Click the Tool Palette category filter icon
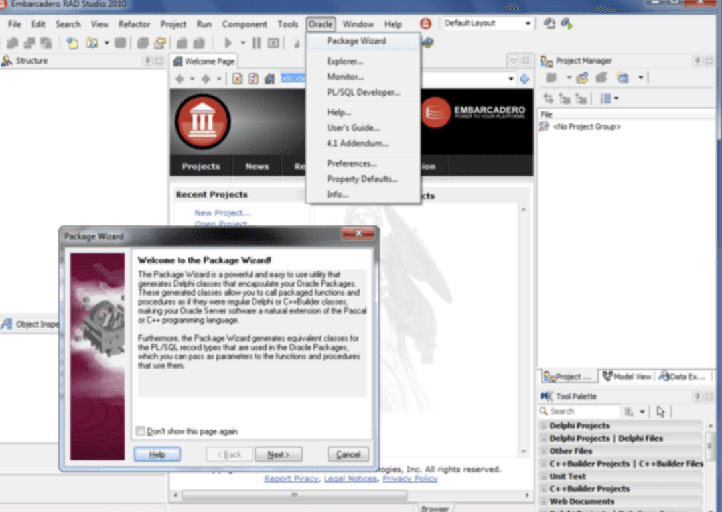 (629, 411)
